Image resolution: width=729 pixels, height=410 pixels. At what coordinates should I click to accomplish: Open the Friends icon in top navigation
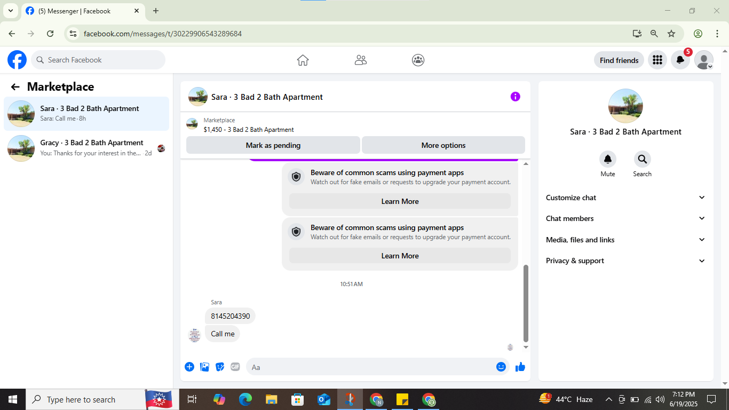361,60
